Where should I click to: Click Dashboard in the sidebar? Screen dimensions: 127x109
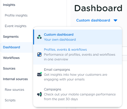click(12, 47)
